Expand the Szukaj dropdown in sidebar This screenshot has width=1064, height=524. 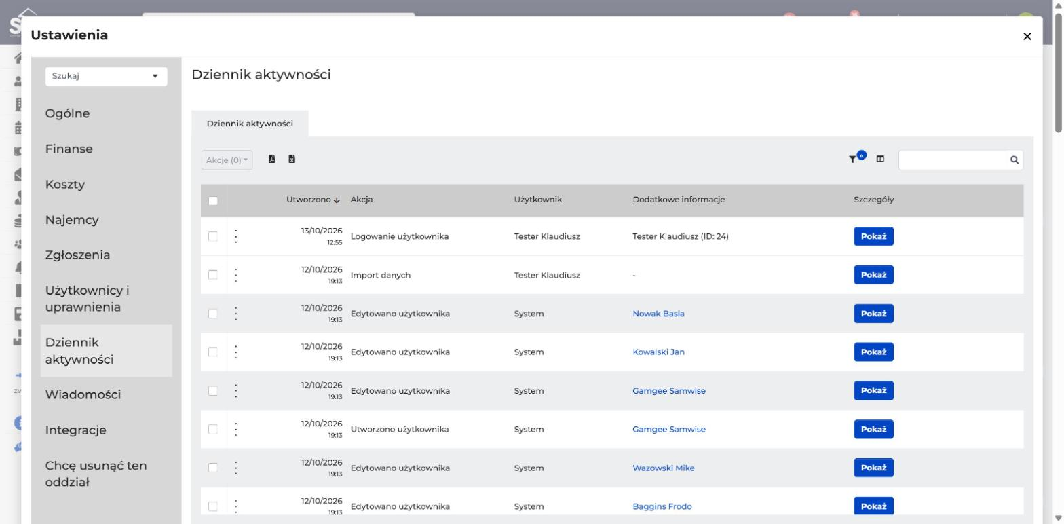pyautogui.click(x=106, y=76)
